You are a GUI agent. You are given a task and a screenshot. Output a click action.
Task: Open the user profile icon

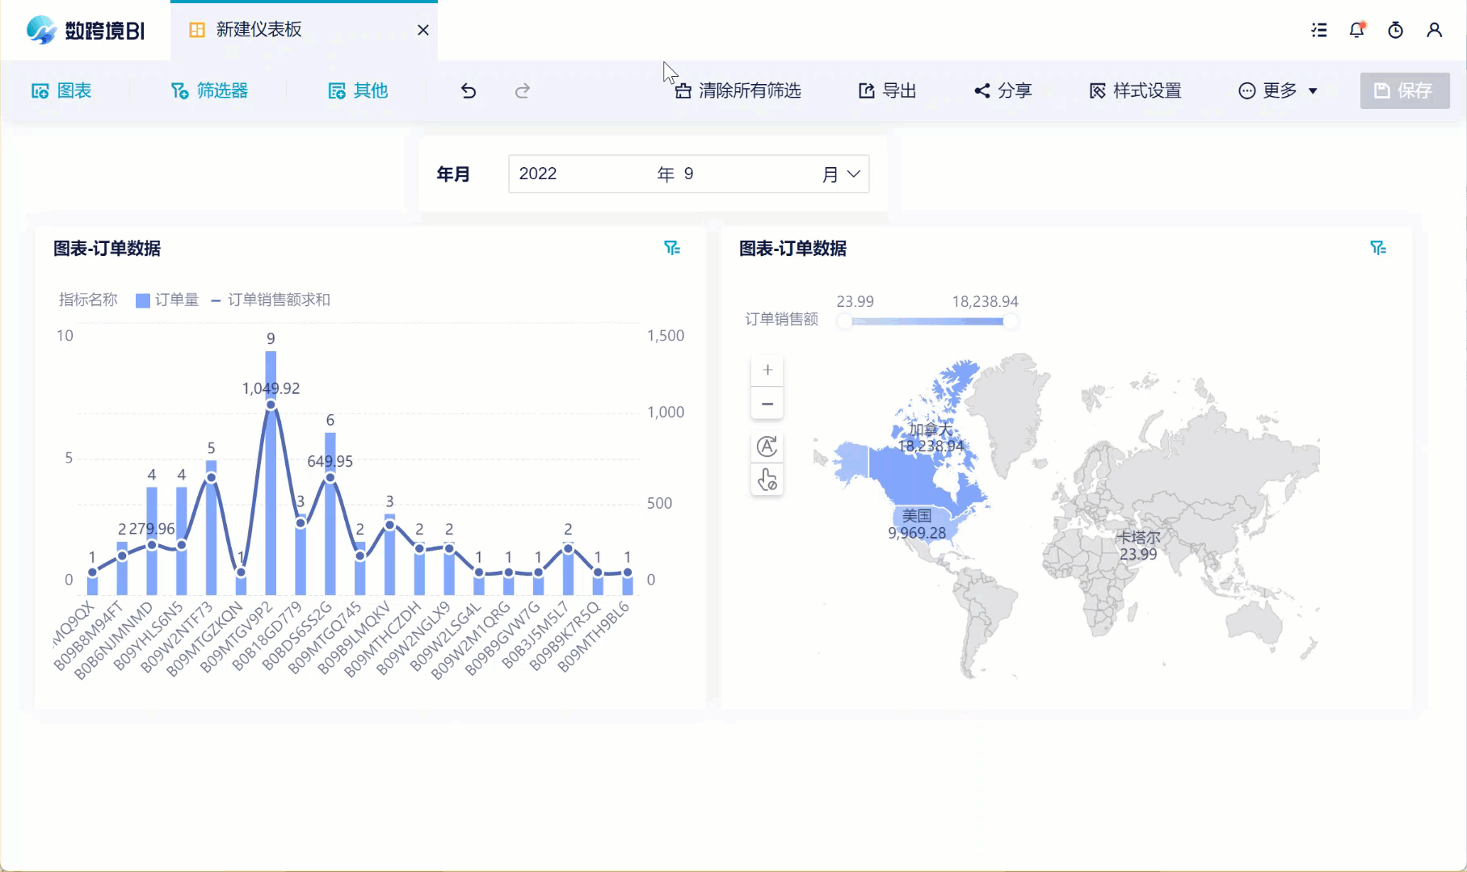click(1434, 31)
